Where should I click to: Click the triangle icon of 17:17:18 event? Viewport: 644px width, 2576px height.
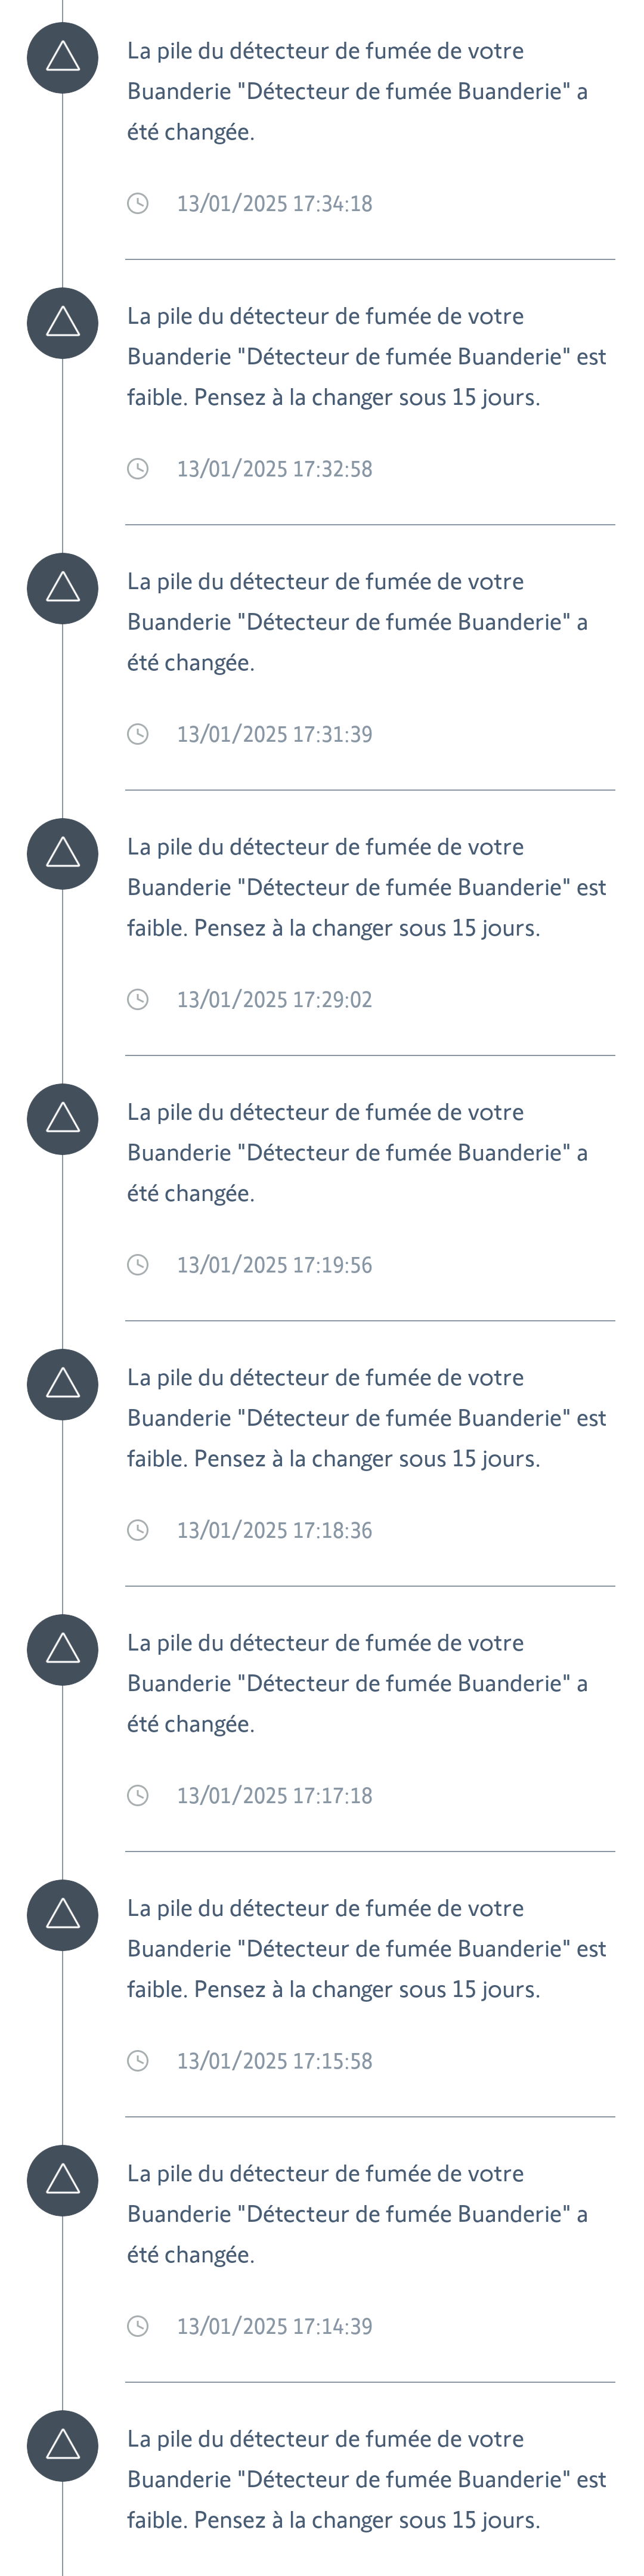pos(62,1650)
